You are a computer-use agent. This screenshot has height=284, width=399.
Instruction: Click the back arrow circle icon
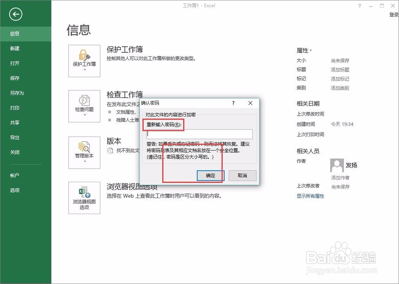pyautogui.click(x=16, y=14)
